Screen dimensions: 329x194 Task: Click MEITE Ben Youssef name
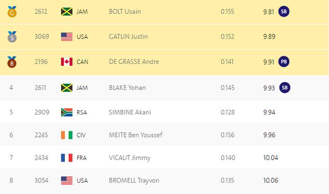point(136,135)
